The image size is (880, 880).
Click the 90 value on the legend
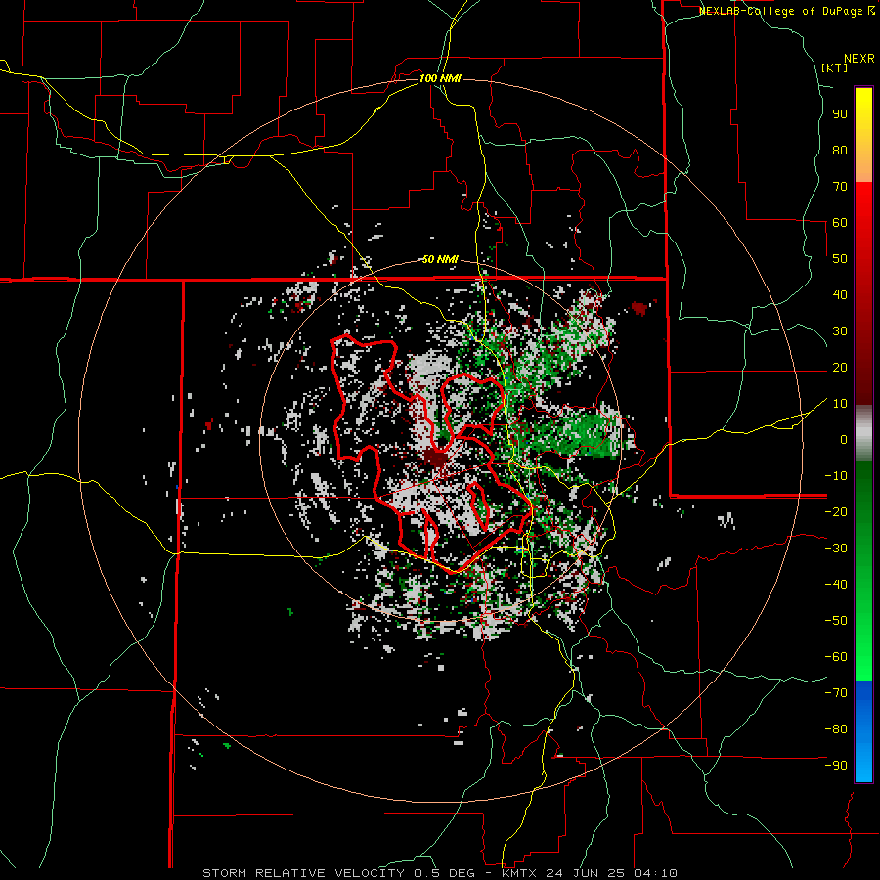click(x=840, y=114)
